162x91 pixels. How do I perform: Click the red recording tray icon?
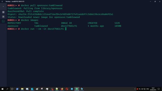137,89
